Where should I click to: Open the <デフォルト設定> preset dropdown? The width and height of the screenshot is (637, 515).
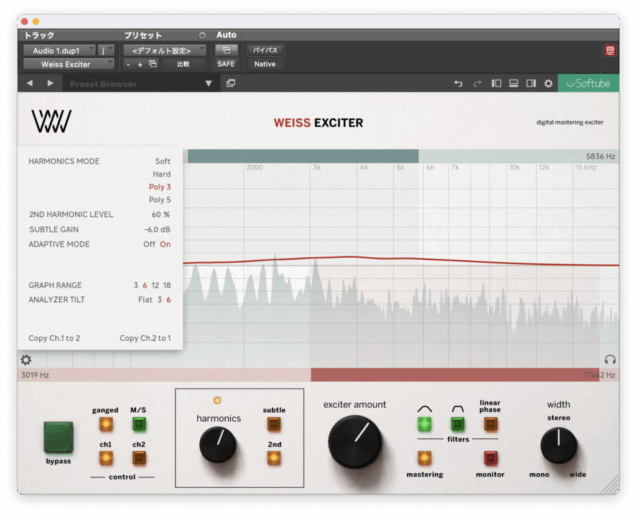click(164, 50)
